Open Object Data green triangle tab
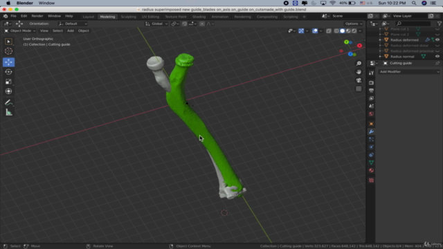Viewport: 443px width, 249px height. pyautogui.click(x=371, y=163)
